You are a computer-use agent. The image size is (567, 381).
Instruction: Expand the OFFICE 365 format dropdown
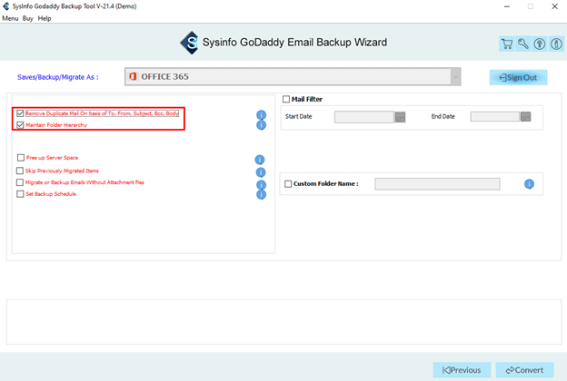pos(455,76)
